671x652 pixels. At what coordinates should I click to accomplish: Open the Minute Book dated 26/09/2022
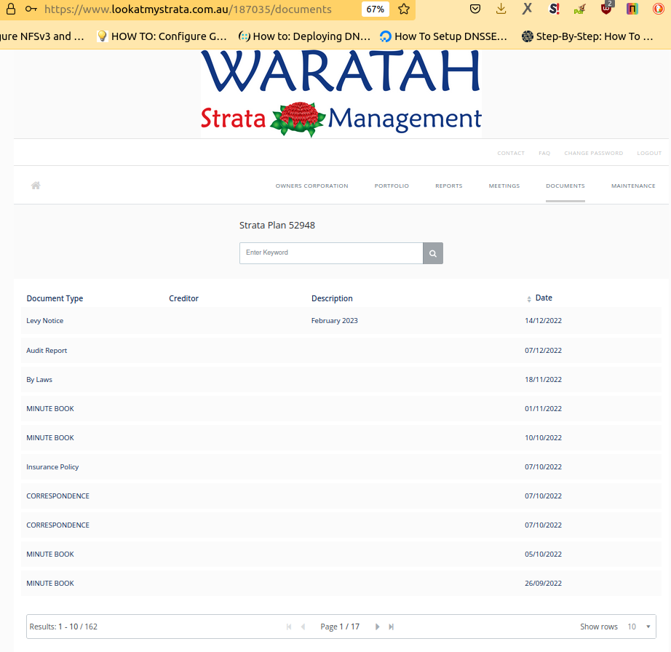pos(50,583)
